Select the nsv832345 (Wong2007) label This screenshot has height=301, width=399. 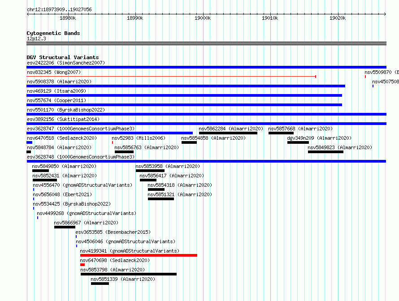point(54,72)
